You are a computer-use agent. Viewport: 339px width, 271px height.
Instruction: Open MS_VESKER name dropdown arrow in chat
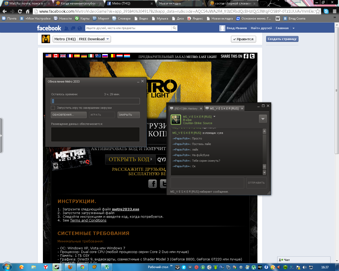click(215, 116)
